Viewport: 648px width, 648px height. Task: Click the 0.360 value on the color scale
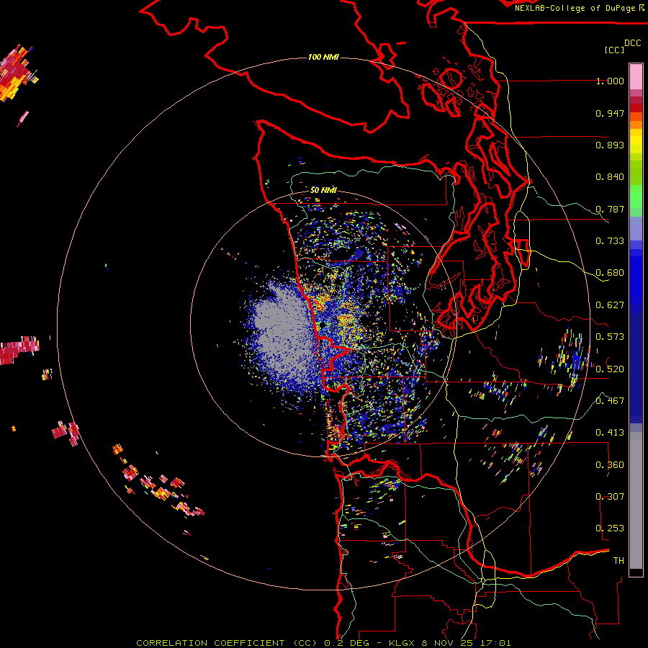610,464
